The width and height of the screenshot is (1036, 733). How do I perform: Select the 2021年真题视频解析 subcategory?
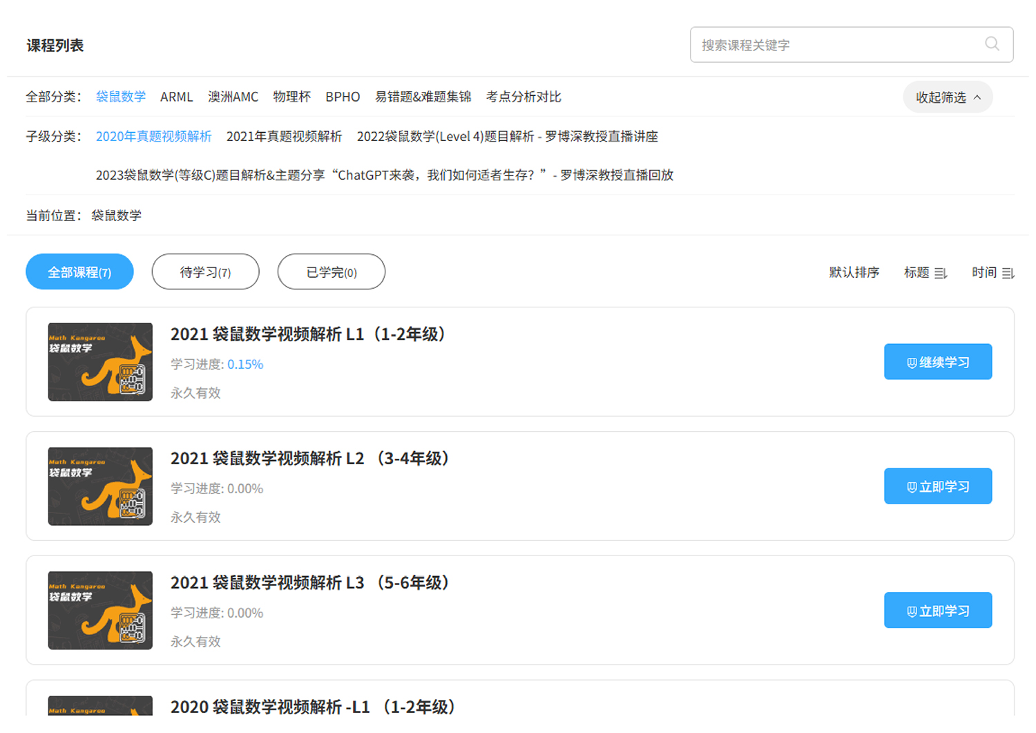click(x=284, y=137)
